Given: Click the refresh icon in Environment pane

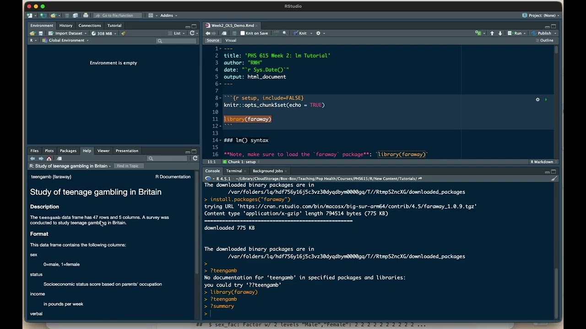Looking at the screenshot, I should click(x=192, y=33).
